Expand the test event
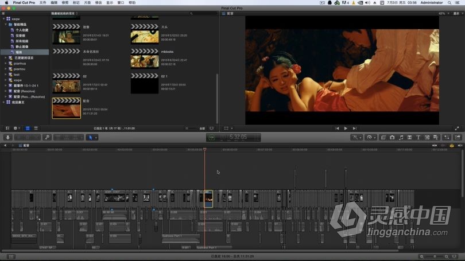Image resolution: width=465 pixels, height=261 pixels. click(5, 75)
